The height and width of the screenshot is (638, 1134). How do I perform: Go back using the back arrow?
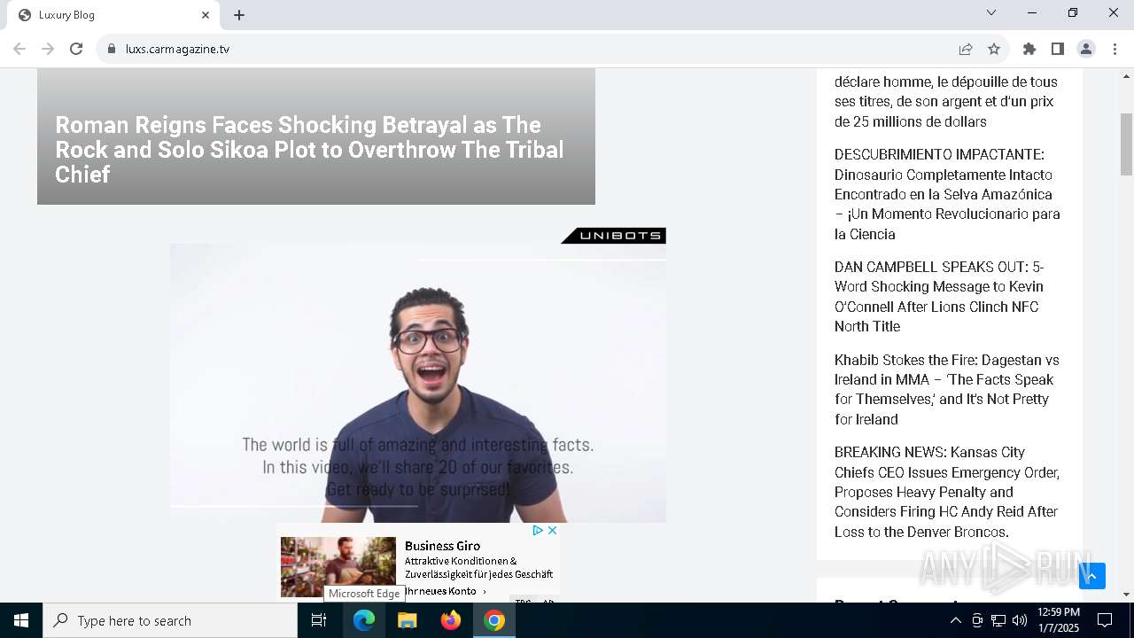click(x=19, y=49)
